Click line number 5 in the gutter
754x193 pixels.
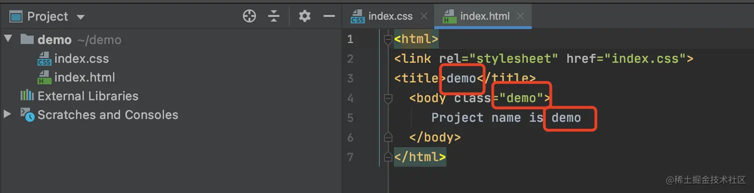(350, 118)
